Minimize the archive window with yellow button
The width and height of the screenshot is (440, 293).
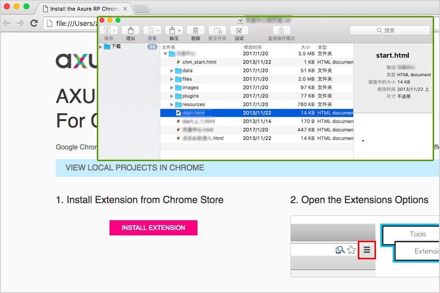(x=110, y=20)
